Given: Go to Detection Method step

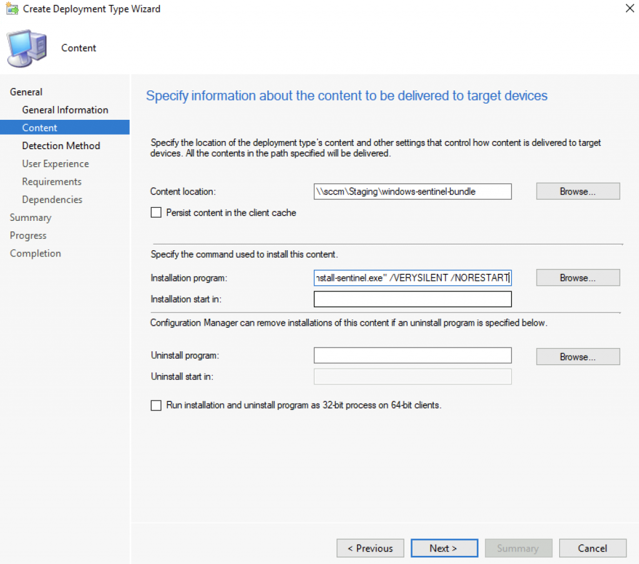Looking at the screenshot, I should click(61, 145).
